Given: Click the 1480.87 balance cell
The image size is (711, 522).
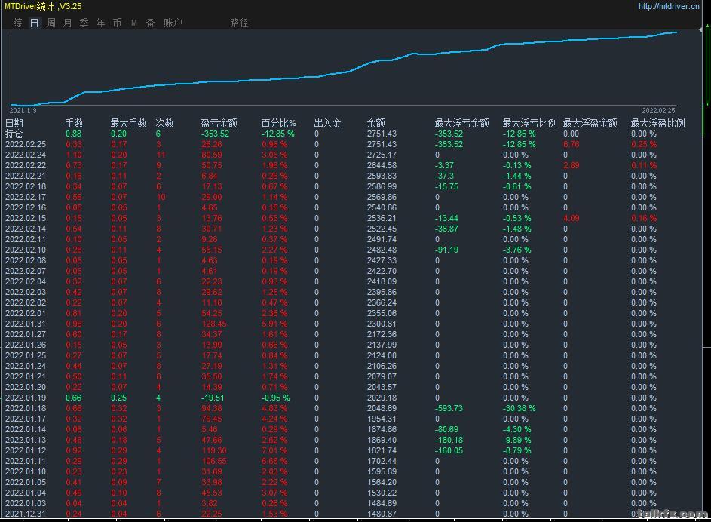Looking at the screenshot, I should 382,514.
